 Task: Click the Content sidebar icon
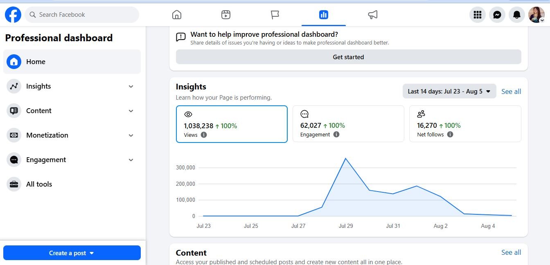(14, 111)
